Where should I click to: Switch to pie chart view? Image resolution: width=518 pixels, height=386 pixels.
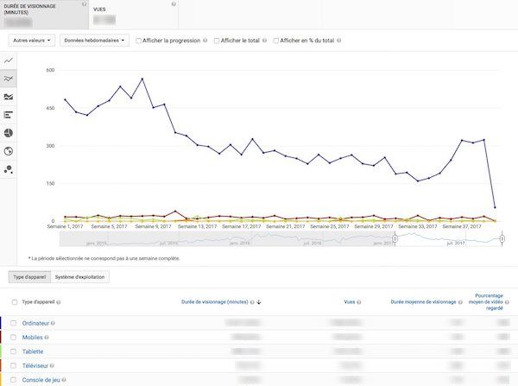[9, 133]
